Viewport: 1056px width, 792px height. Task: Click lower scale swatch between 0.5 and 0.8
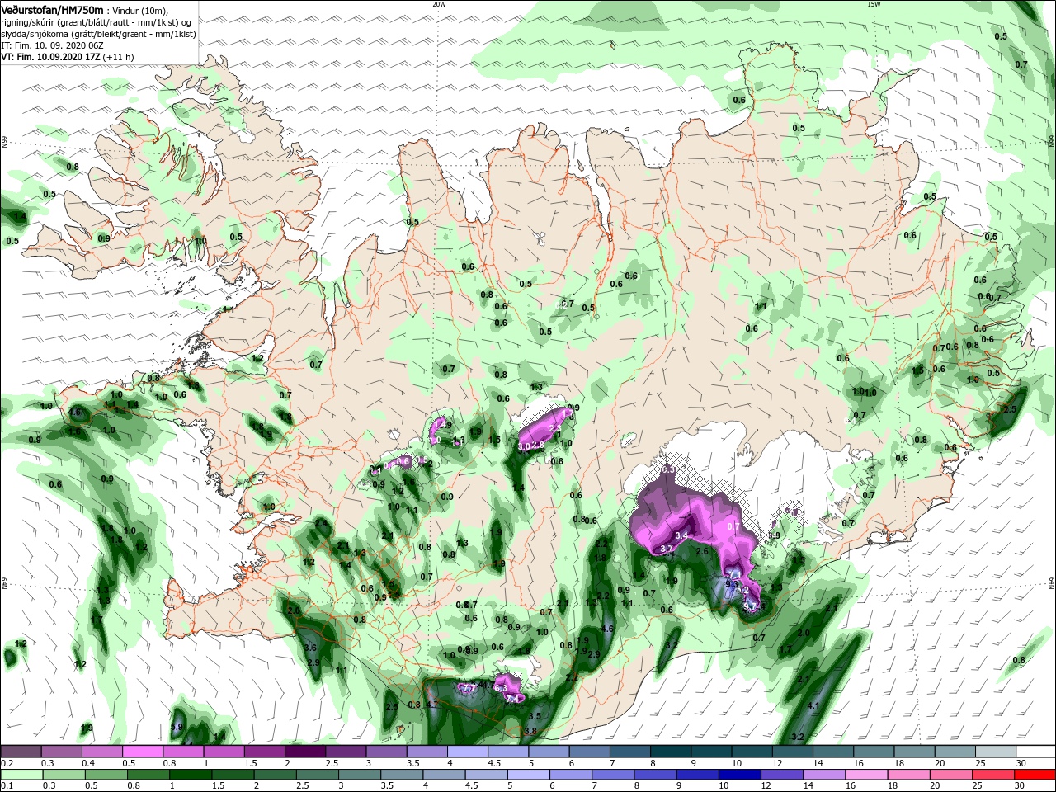[106, 774]
